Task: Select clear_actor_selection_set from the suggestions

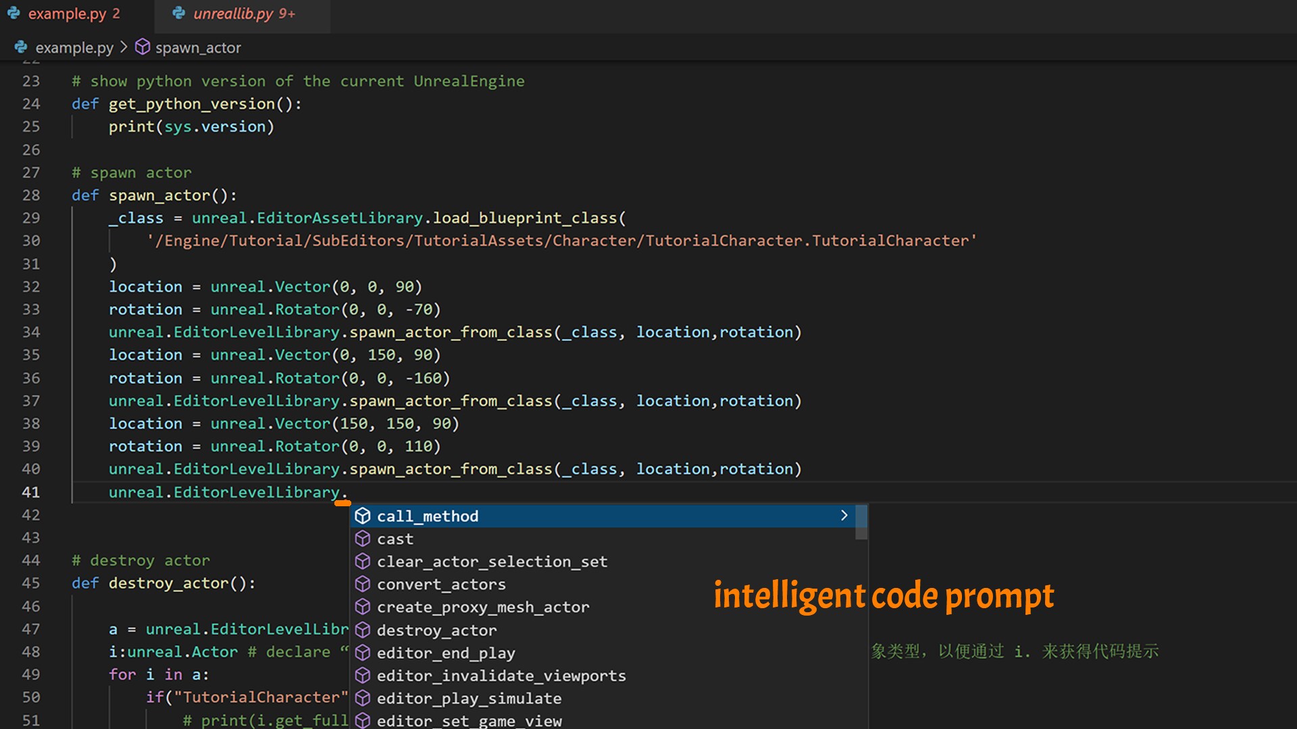Action: tap(492, 561)
